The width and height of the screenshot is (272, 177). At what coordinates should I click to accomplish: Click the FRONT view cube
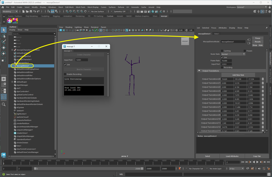point(185,41)
